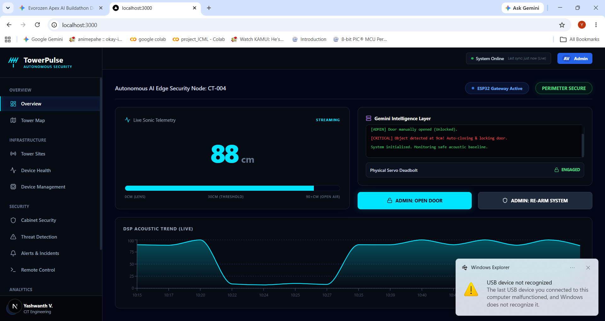605x321 pixels.
Task: Click the System Online status indicator
Action: (508, 59)
